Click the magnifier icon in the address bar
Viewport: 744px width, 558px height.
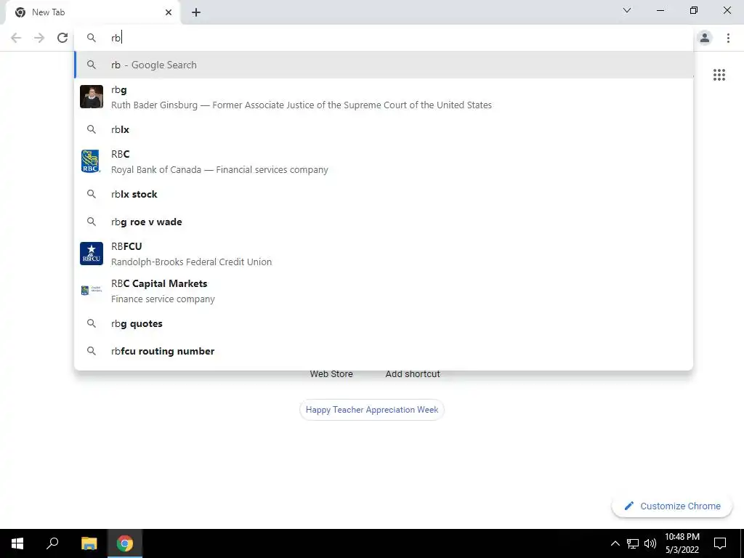92,38
